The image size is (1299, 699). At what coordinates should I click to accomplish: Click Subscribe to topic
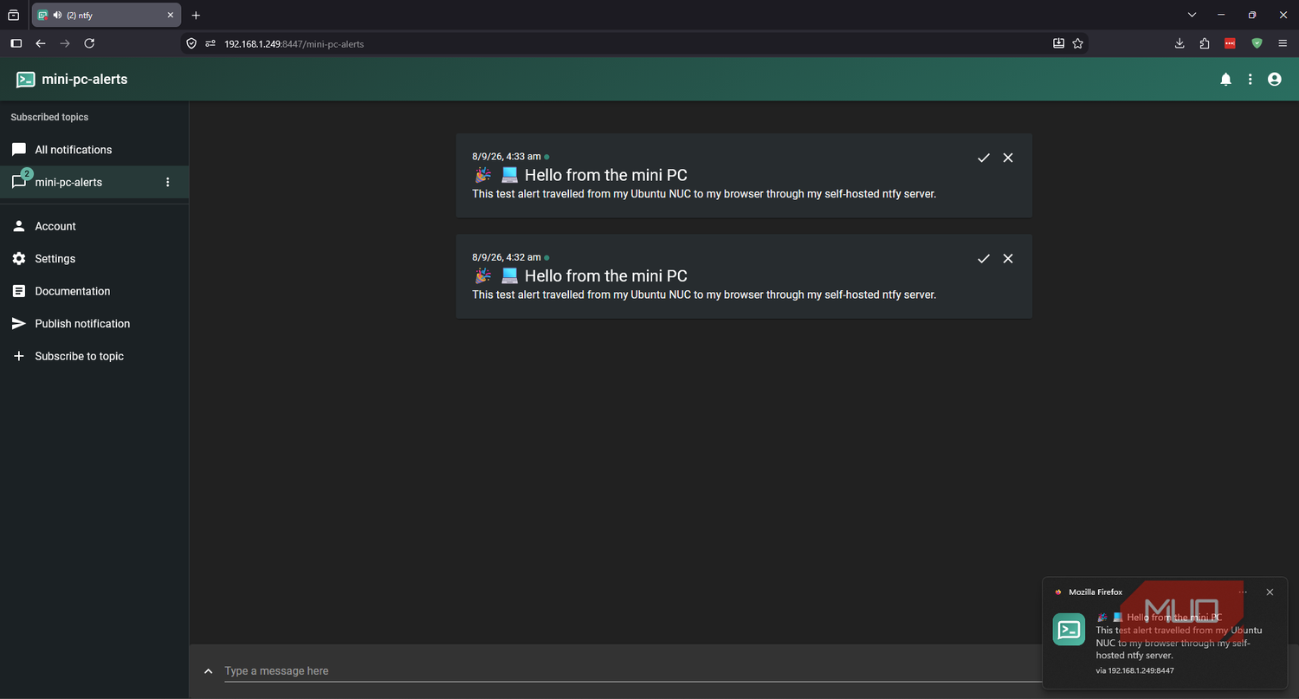[94, 356]
